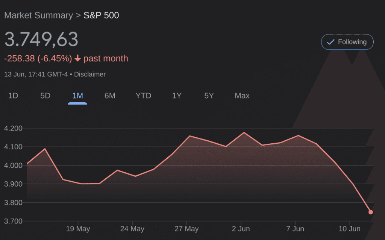Click the 13 Jun, 17:41 timestamp
385x240 pixels.
tap(36, 74)
